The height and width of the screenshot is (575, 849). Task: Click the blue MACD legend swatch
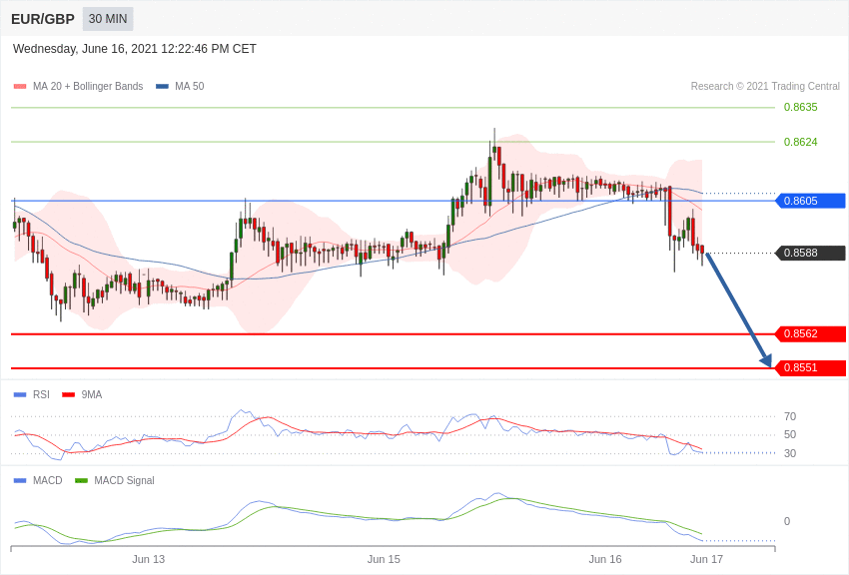(x=20, y=480)
